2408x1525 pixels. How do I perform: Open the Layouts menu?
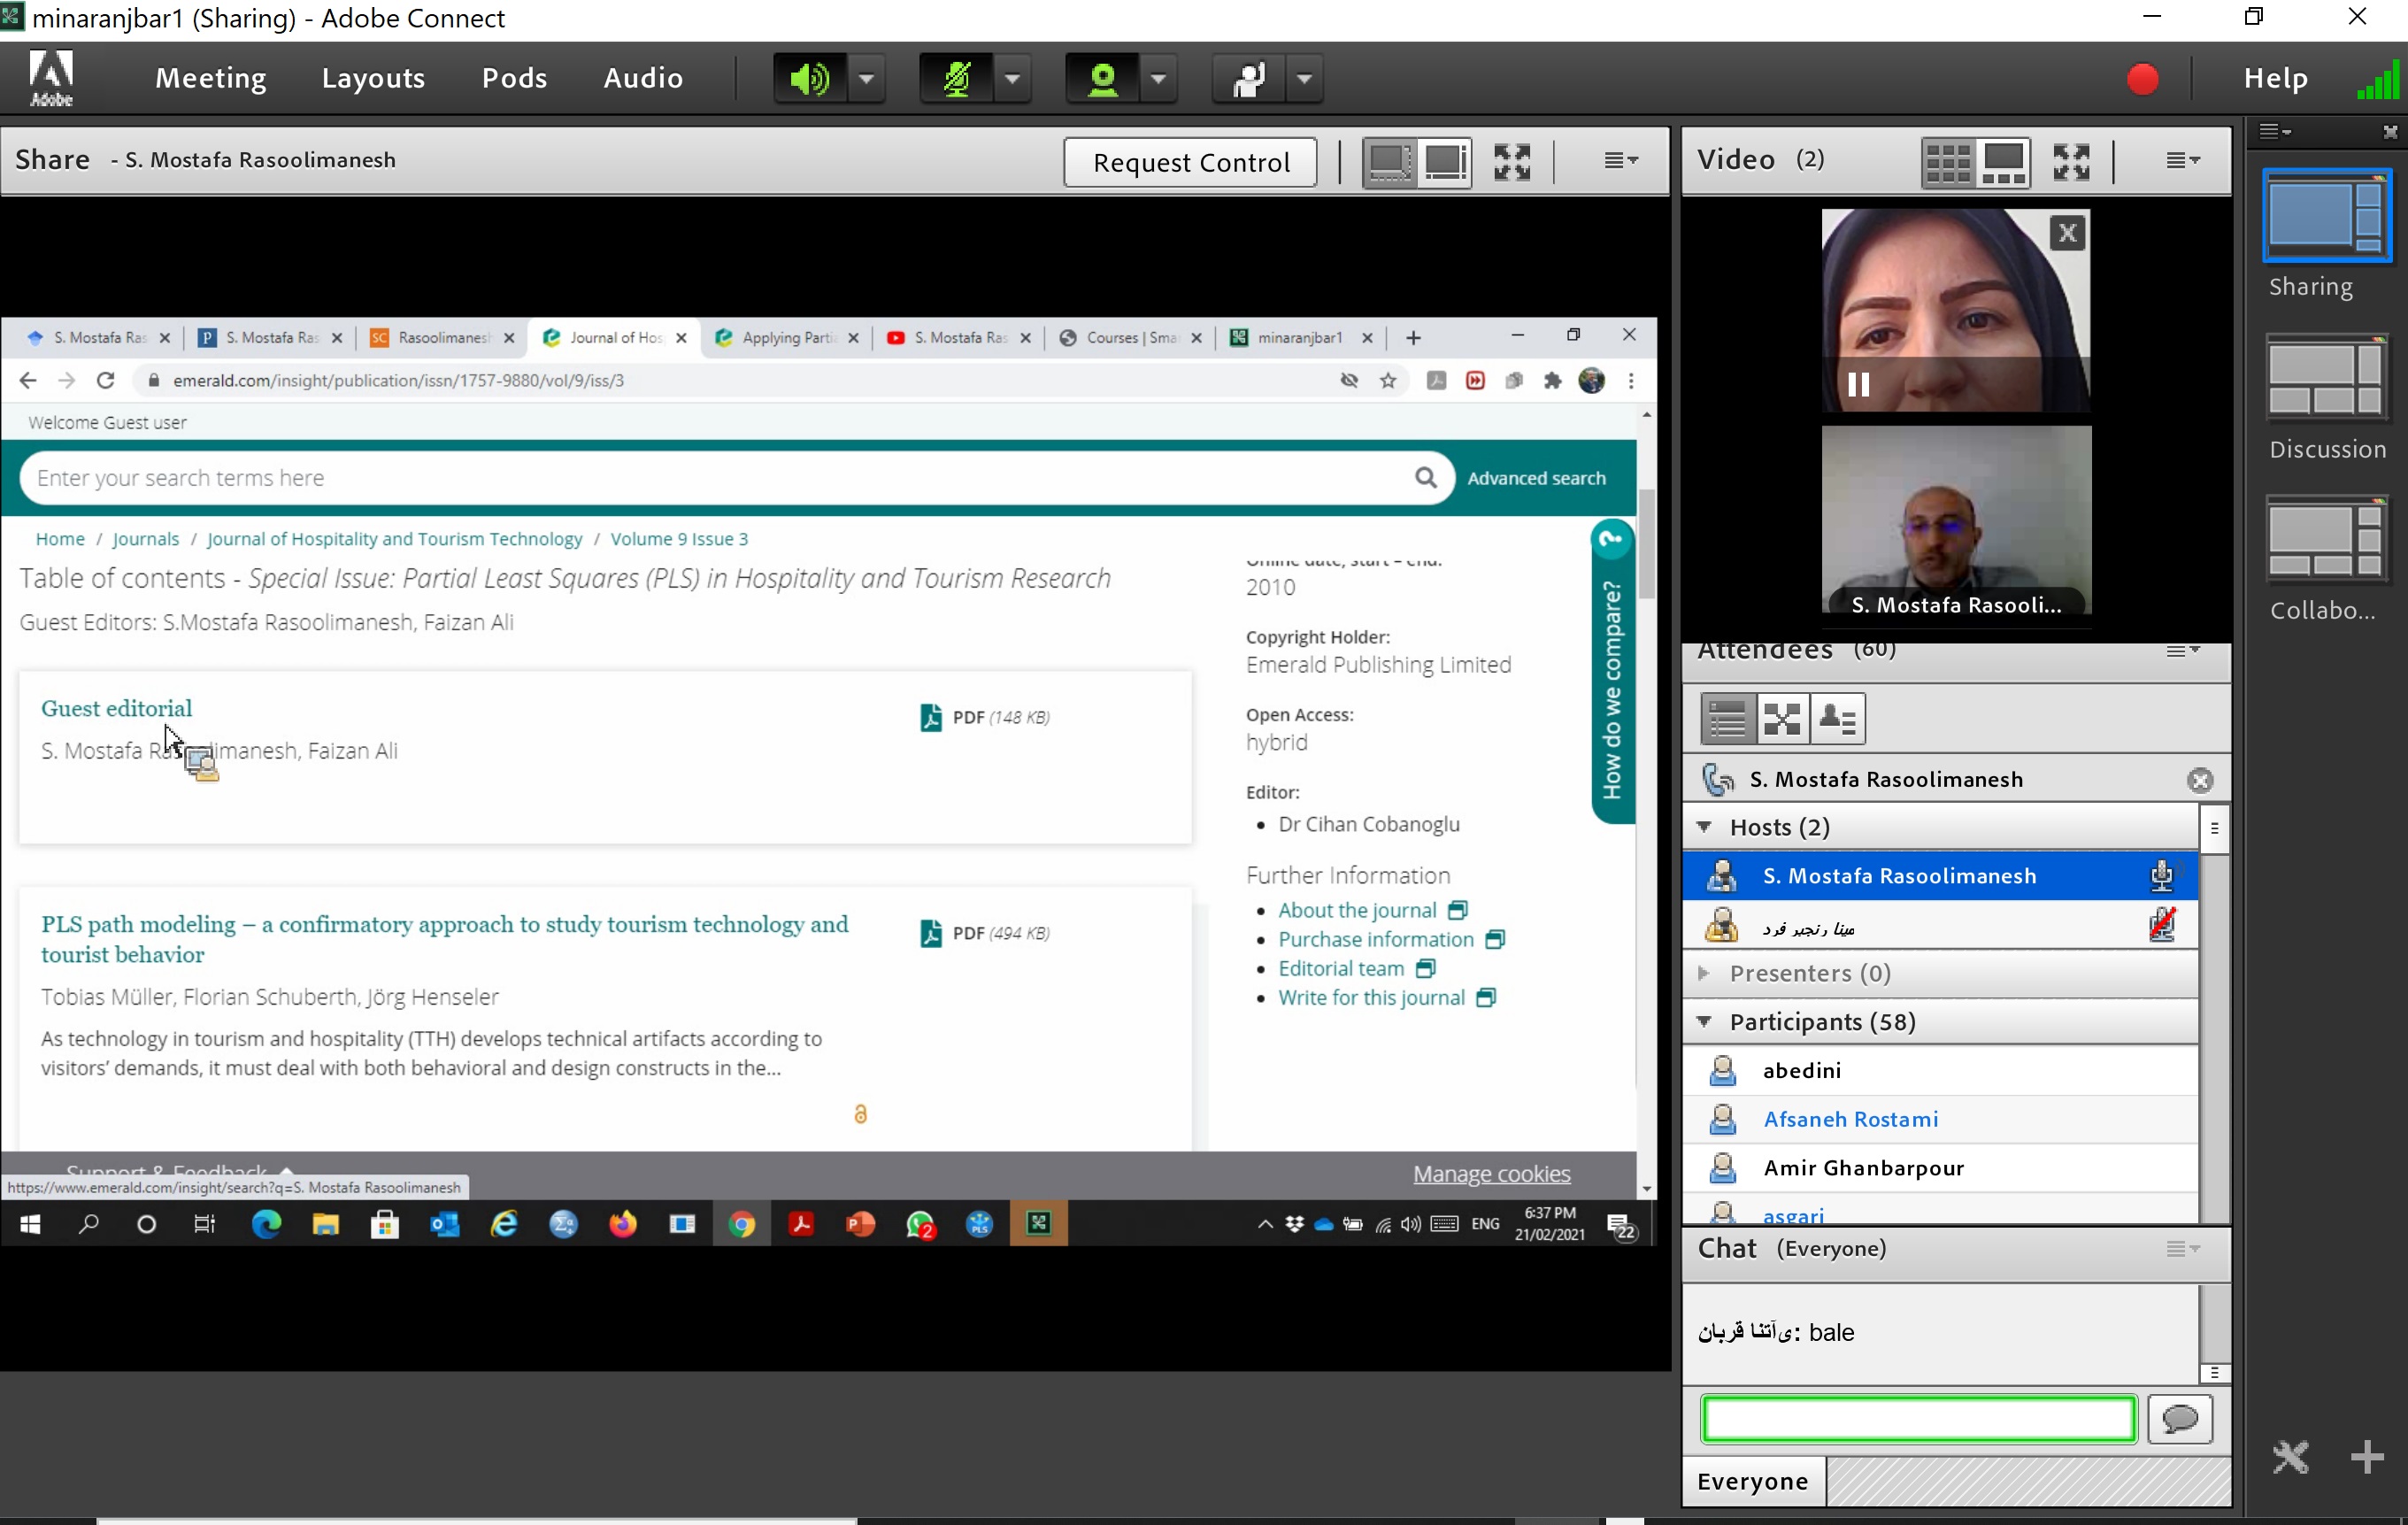point(373,78)
